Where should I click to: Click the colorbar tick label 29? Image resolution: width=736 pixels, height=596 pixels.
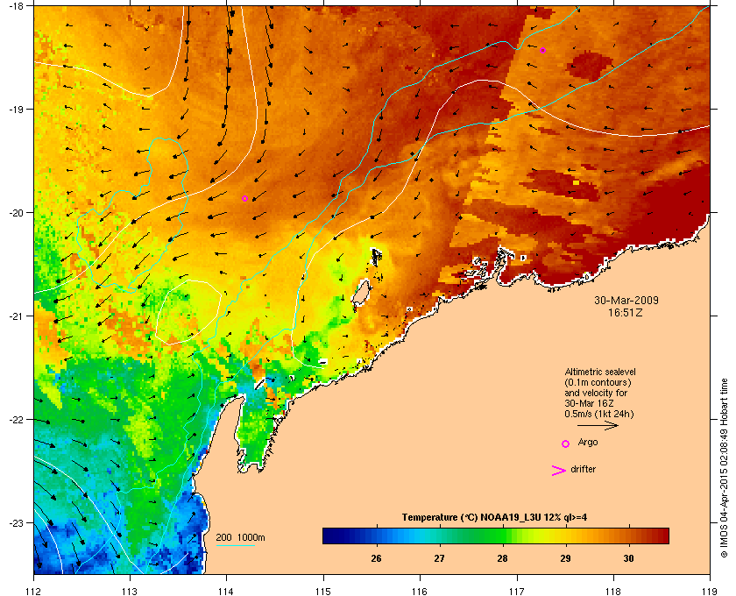565,558
